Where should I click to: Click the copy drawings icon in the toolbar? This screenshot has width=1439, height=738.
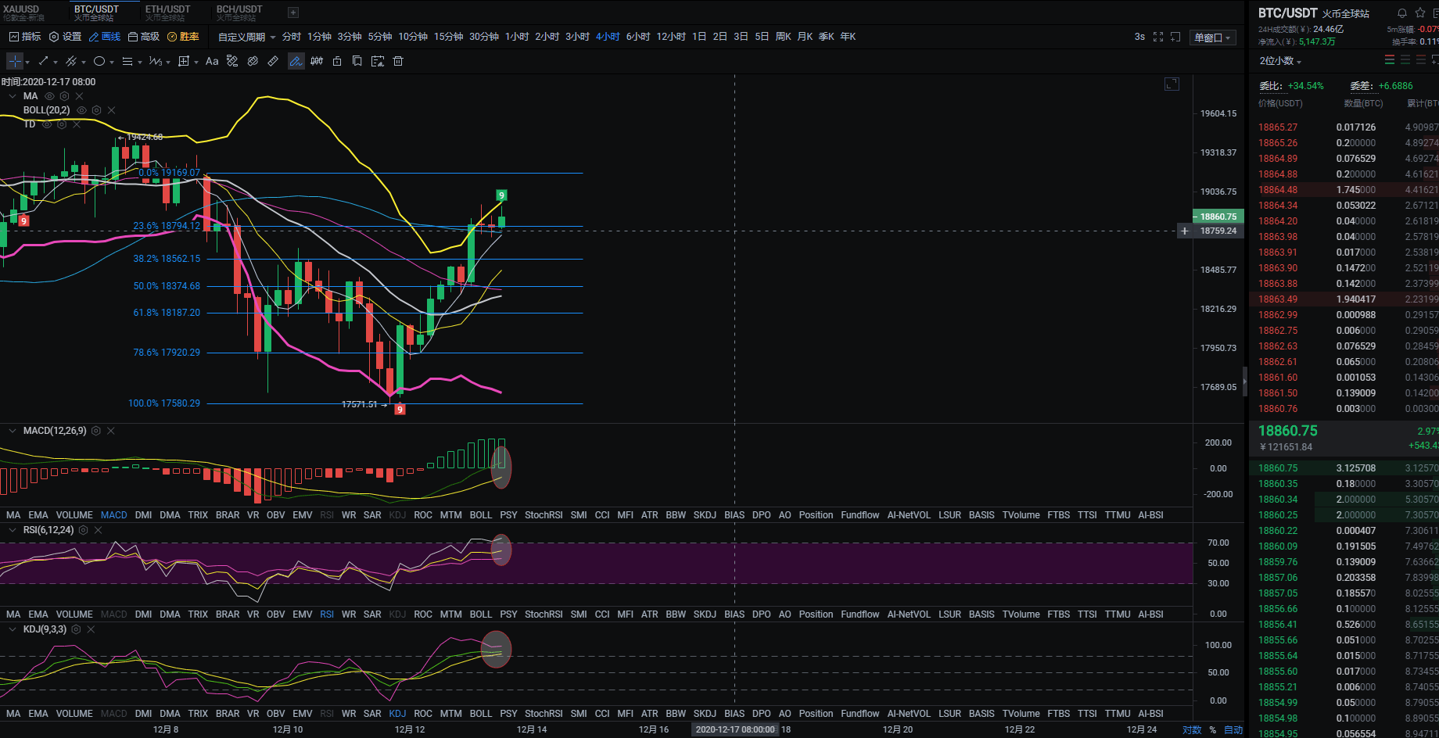tap(357, 61)
